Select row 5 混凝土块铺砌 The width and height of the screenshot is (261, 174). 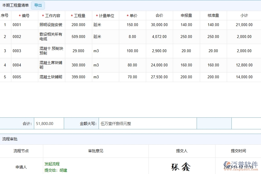tap(51, 77)
